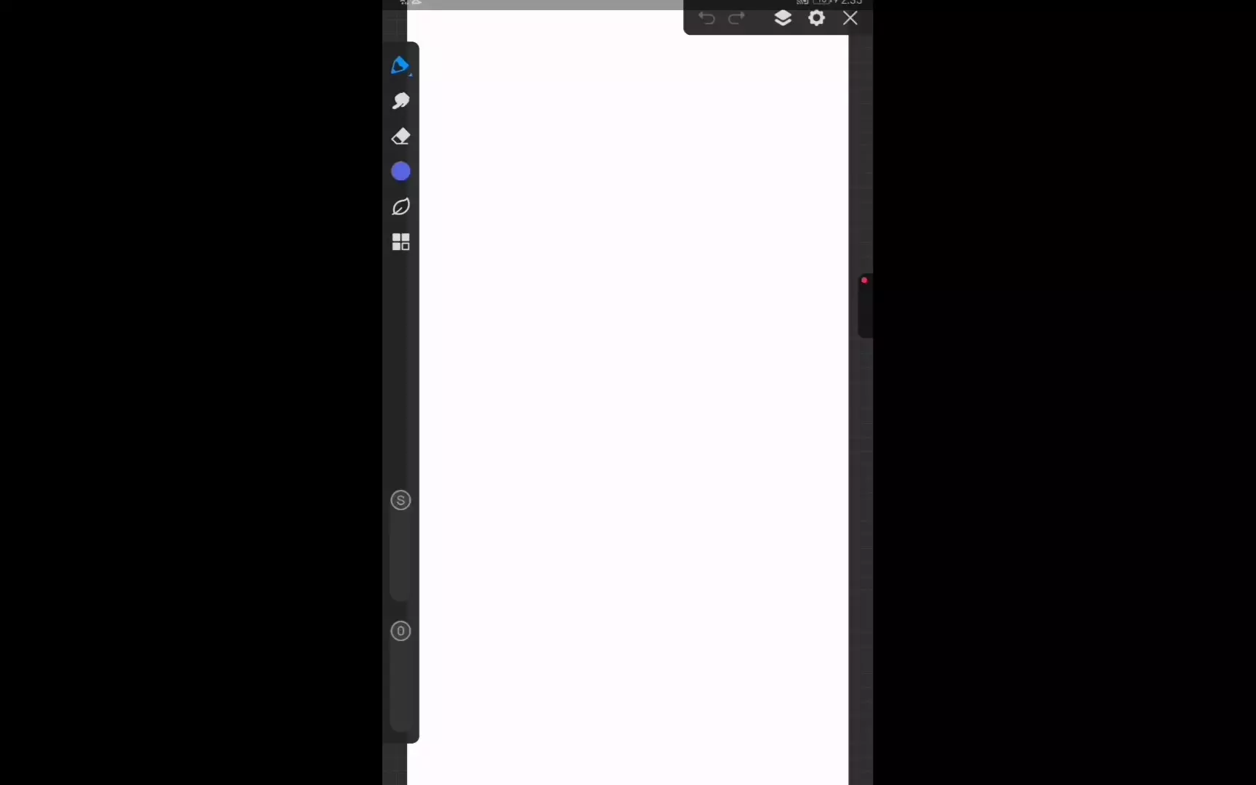The height and width of the screenshot is (785, 1256).
Task: Click the Undo arrow
Action: pyautogui.click(x=706, y=18)
